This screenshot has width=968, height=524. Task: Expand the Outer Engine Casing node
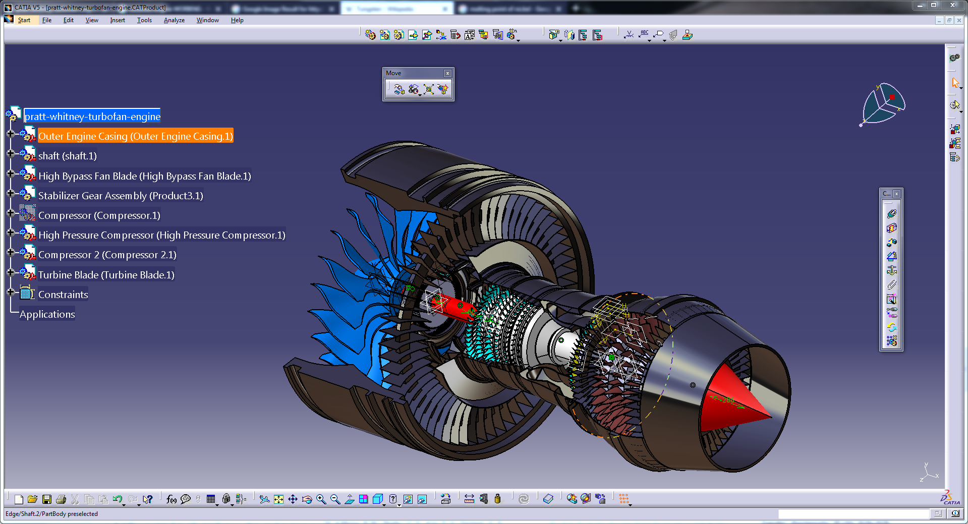(10, 134)
